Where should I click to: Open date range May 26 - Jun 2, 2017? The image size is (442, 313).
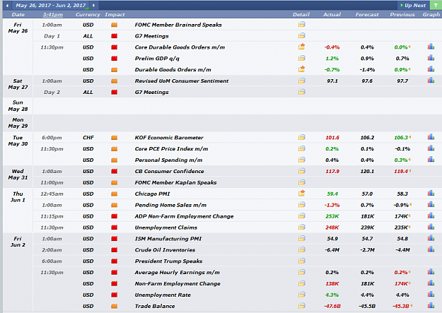pyautogui.click(x=51, y=6)
